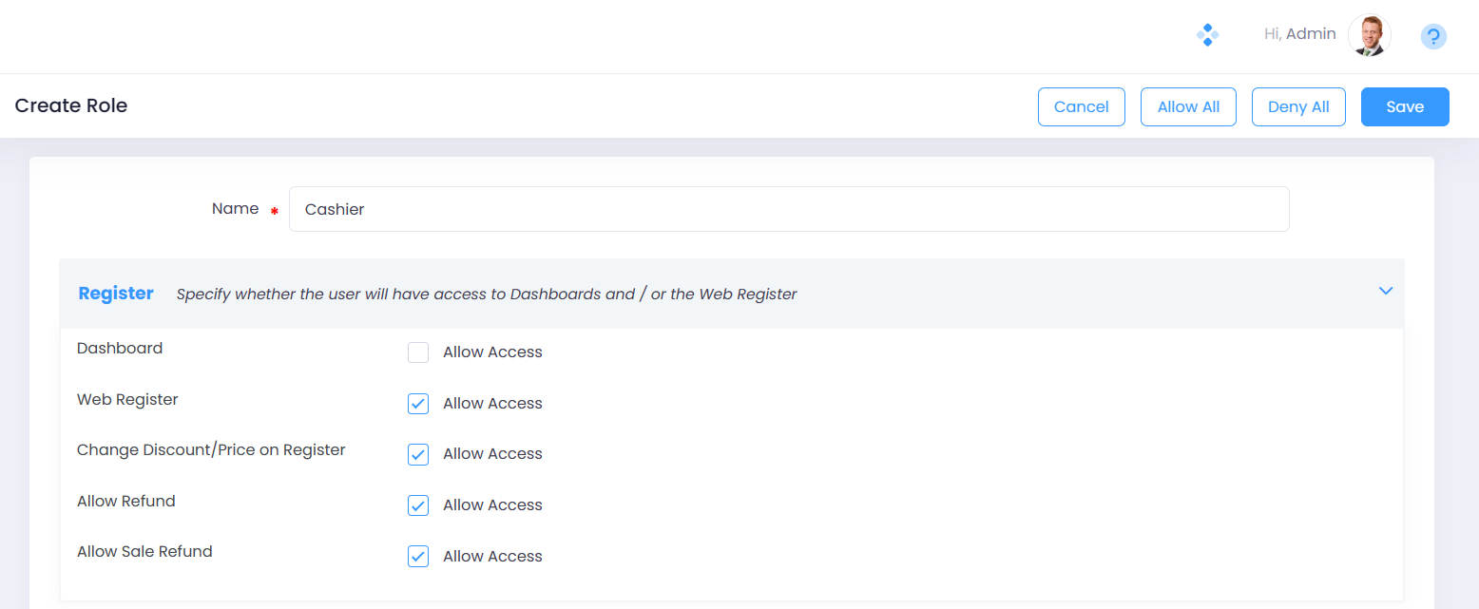Collapse the Register section chevron
The width and height of the screenshot is (1479, 609).
coord(1385,291)
